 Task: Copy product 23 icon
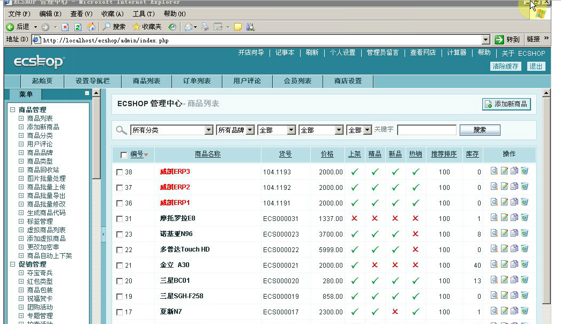coord(514,233)
